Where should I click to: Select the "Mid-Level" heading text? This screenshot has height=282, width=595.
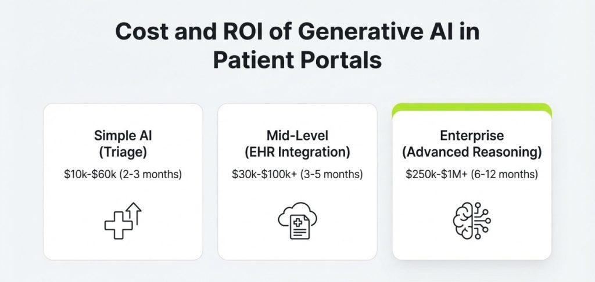[297, 136]
